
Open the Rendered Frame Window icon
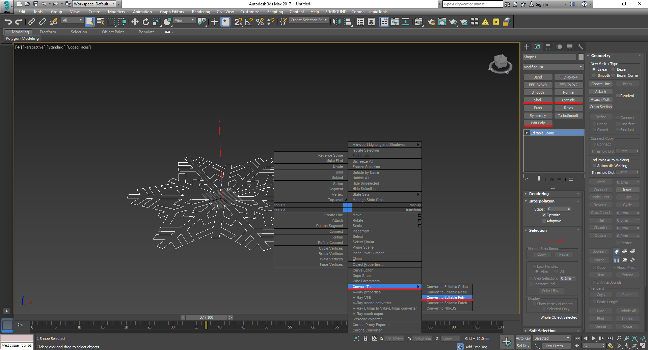coord(442,22)
